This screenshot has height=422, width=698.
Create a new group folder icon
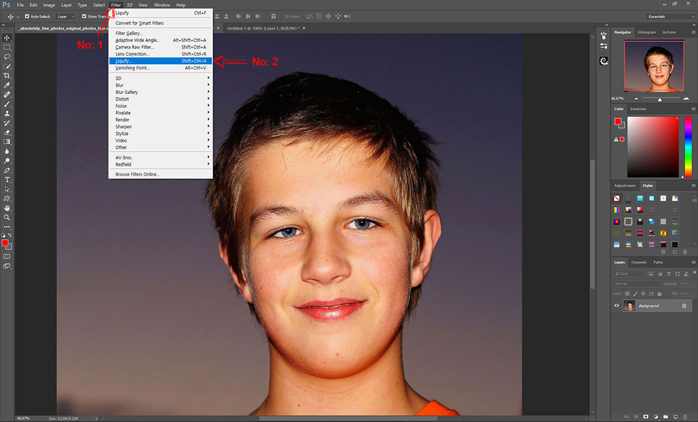point(665,417)
